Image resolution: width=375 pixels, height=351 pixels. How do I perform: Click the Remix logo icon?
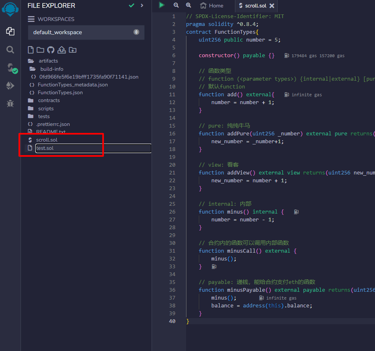pyautogui.click(x=10, y=9)
